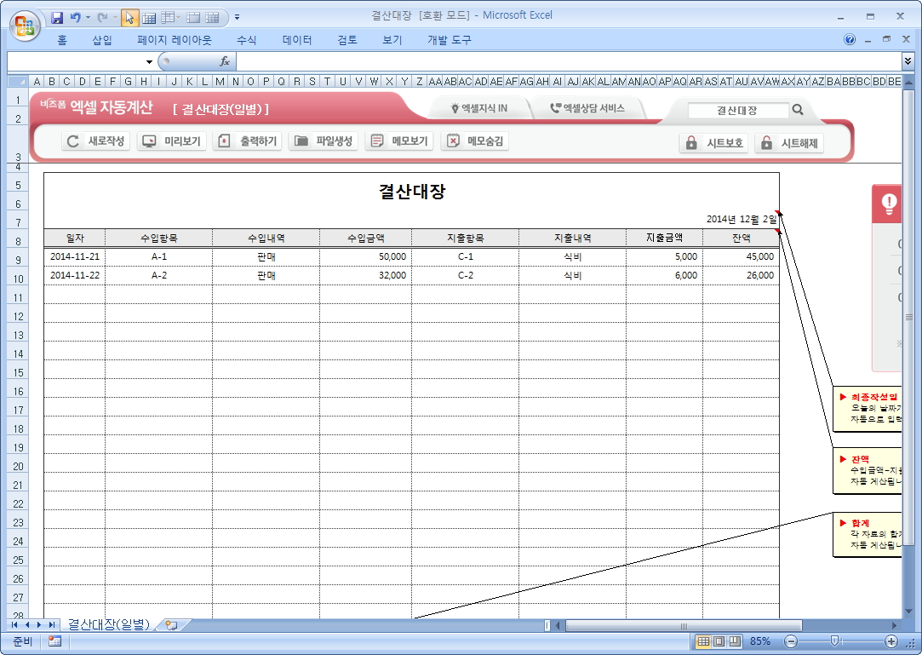Click the zoom slider handle in status bar
The height and width of the screenshot is (655, 922).
(x=835, y=641)
